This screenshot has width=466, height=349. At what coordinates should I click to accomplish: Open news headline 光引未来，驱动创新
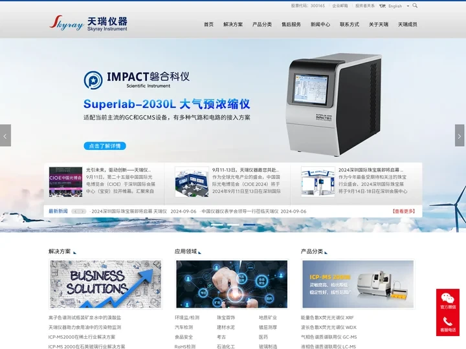pos(118,170)
